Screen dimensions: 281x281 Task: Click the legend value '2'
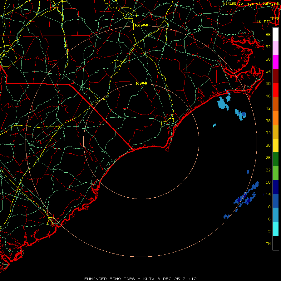click(x=269, y=232)
